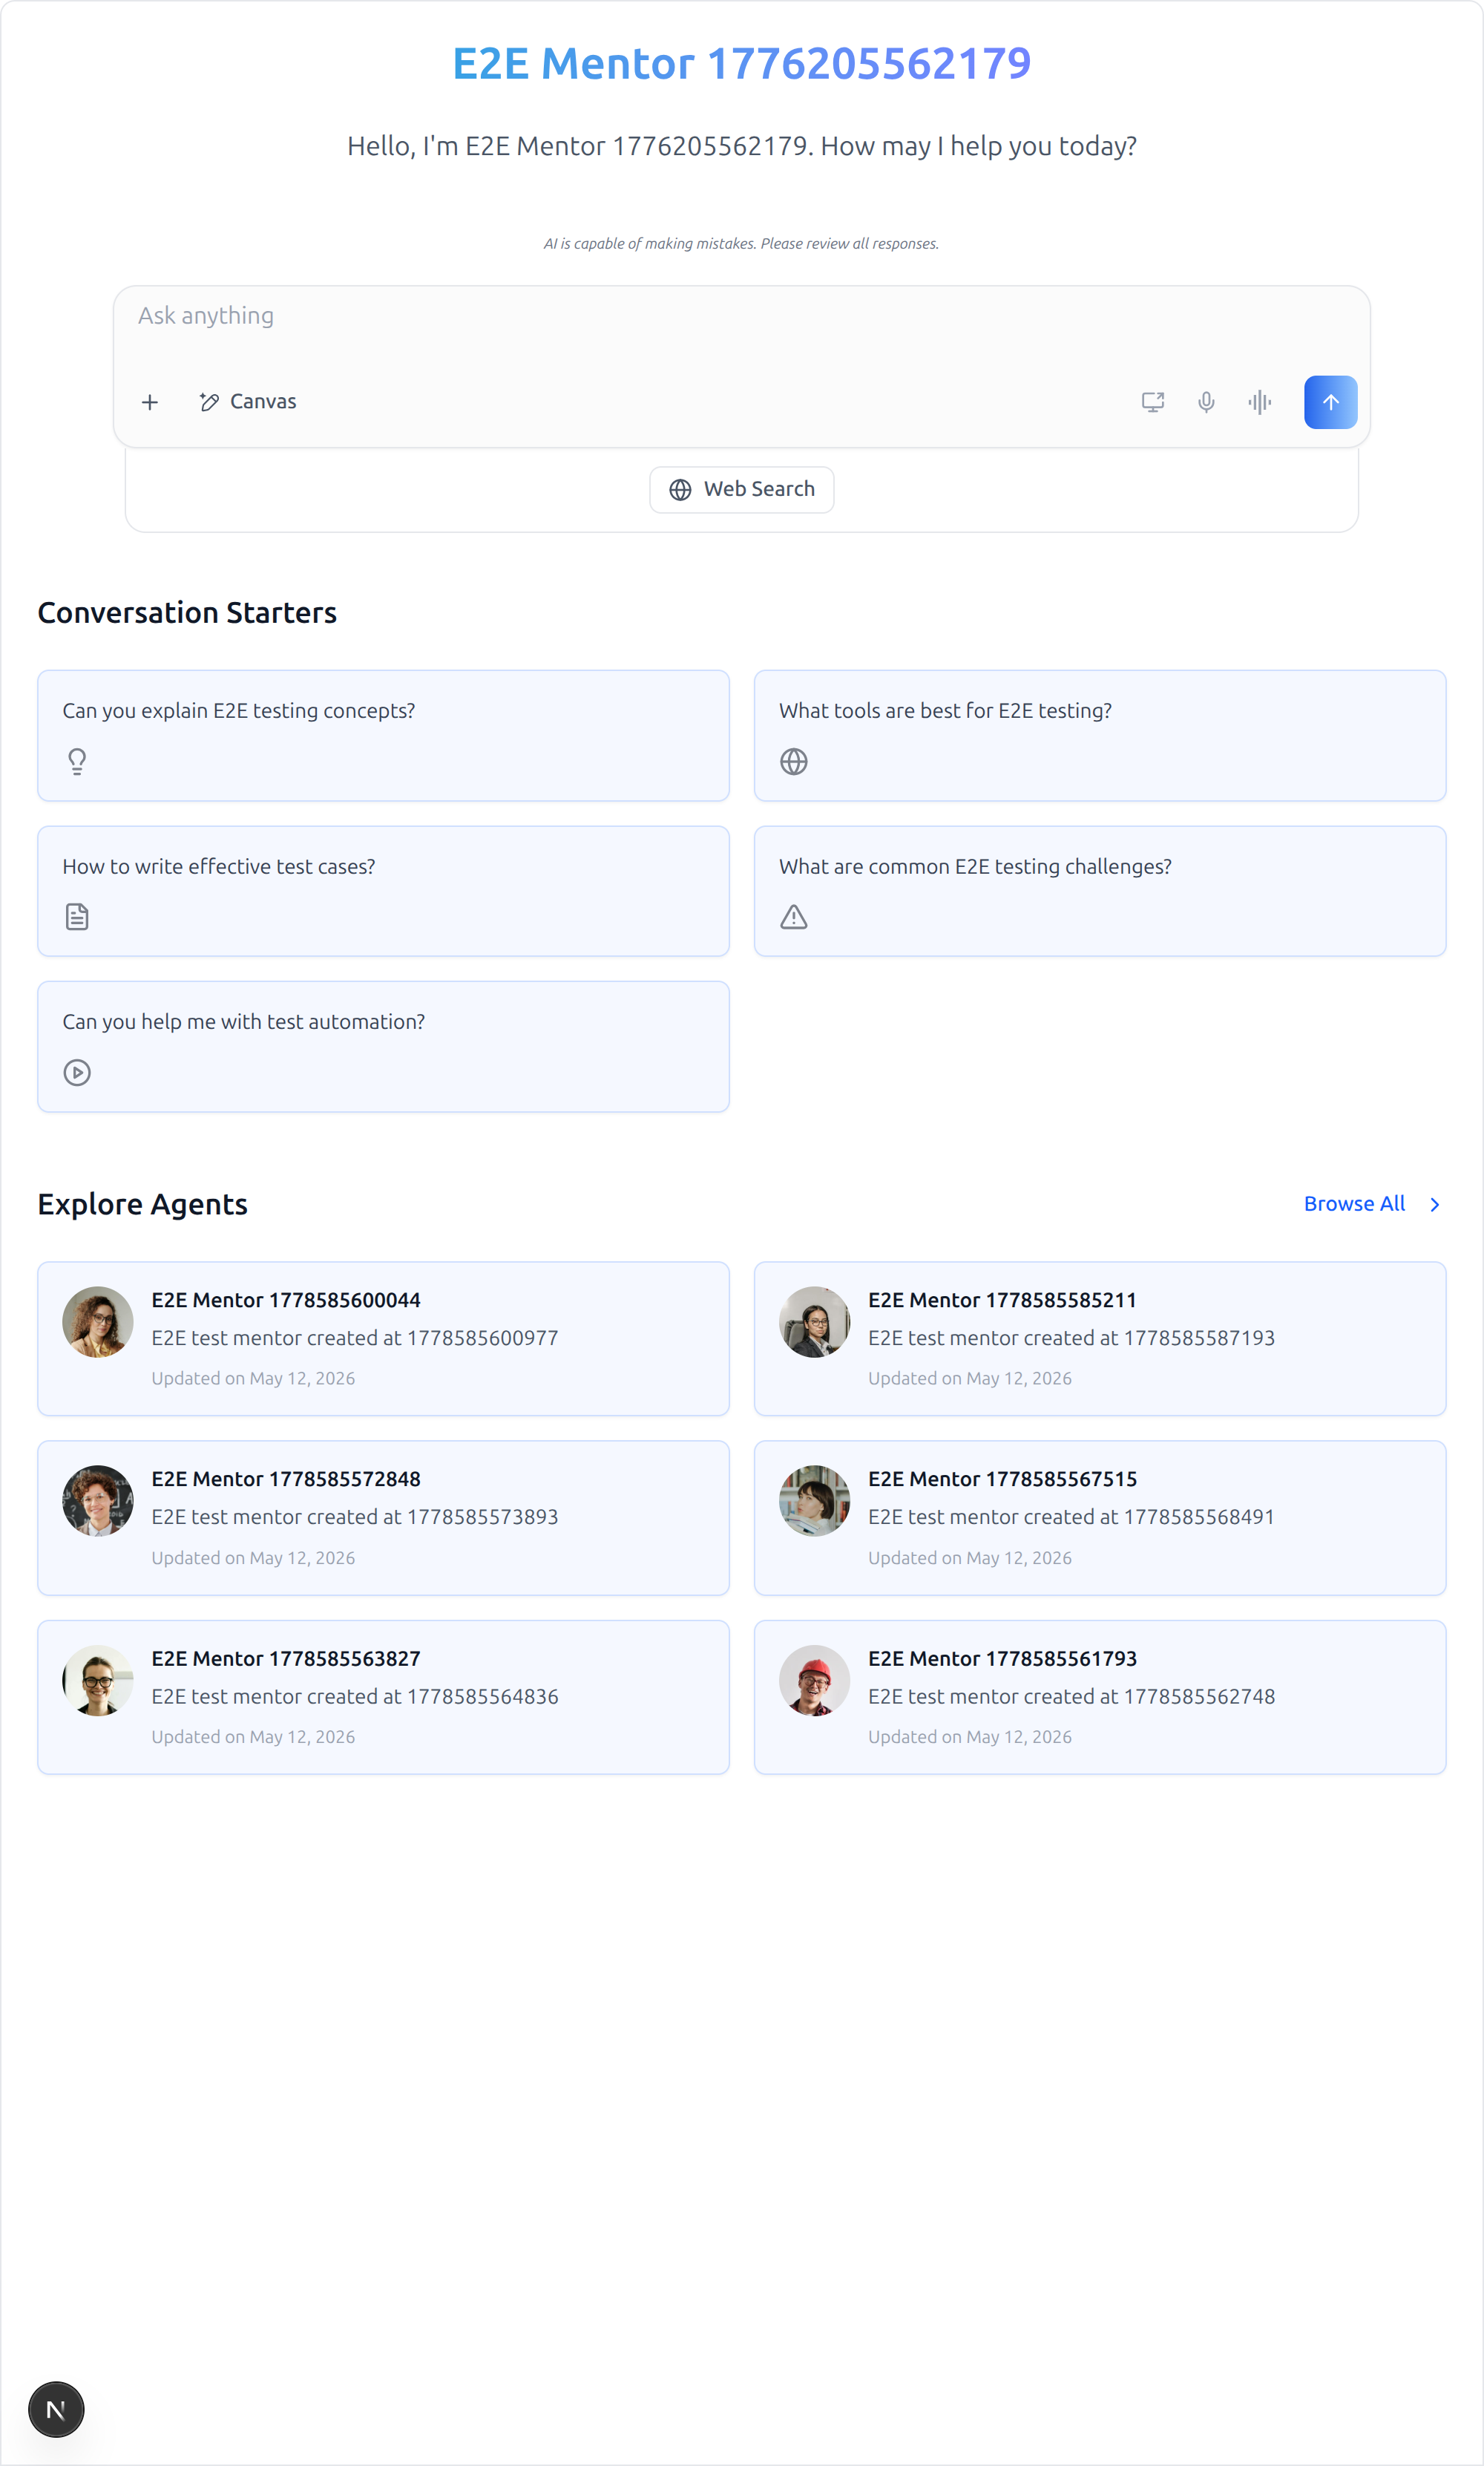Select 'How to write effective test cases?' starter
This screenshot has height=2466, width=1484.
pos(383,892)
